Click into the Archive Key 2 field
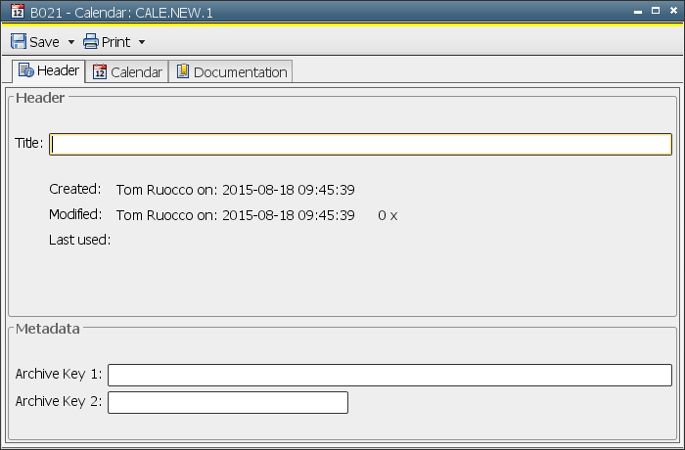 point(228,402)
